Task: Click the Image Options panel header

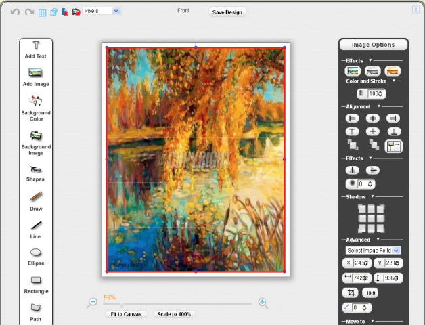Action: [374, 45]
